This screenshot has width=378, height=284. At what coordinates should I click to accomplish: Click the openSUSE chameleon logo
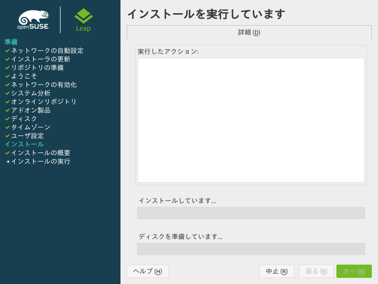pyautogui.click(x=34, y=19)
